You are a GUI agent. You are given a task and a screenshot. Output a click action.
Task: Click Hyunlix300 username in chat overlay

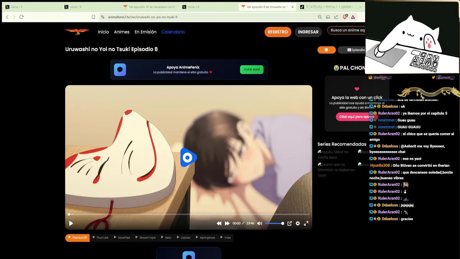click(380, 165)
